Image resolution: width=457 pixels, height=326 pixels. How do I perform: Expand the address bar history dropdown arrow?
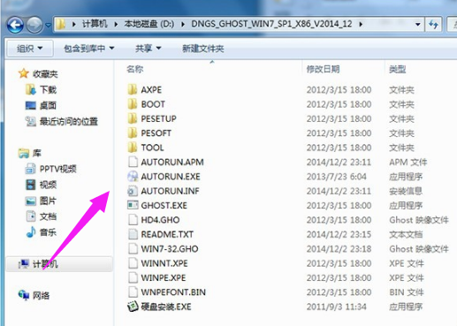coord(417,25)
